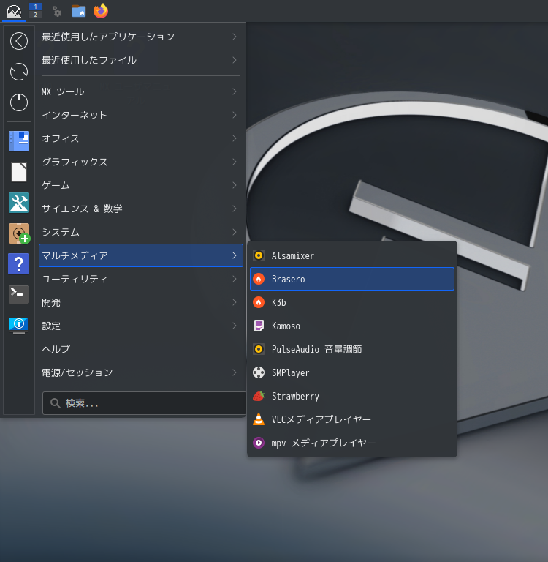Expand the MX ツール submenu arrow
The image size is (548, 562).
coord(235,91)
